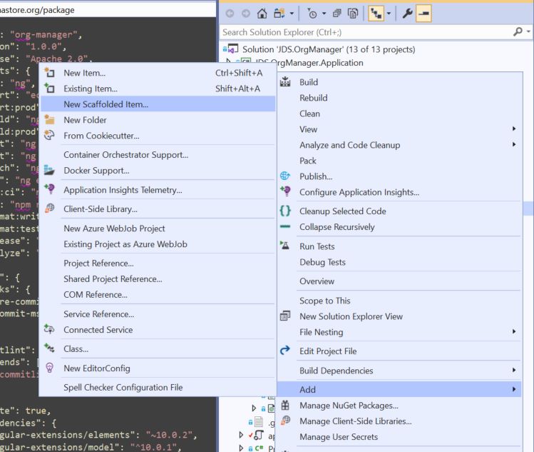The width and height of the screenshot is (534, 452).
Task: Open the dropdown beside the pending changes filter
Action: click(324, 14)
